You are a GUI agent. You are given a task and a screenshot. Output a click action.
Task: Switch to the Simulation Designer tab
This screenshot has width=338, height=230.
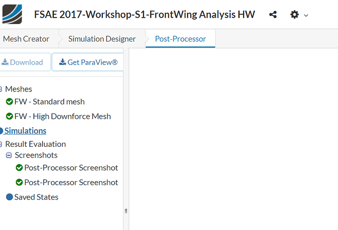point(102,39)
